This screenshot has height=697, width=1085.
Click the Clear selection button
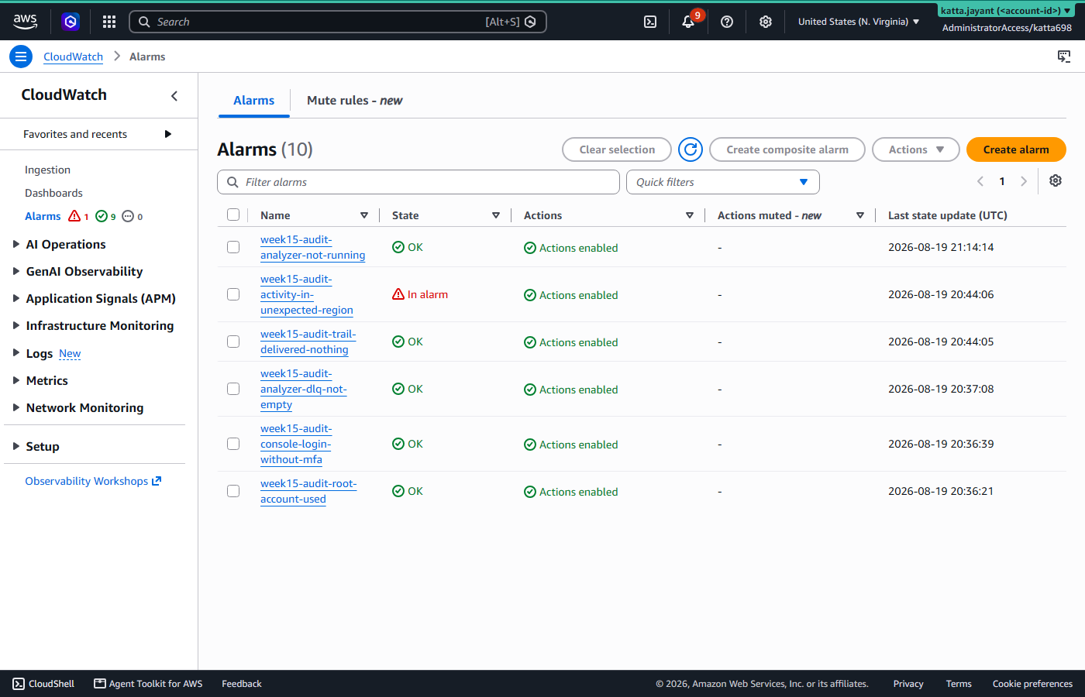point(617,149)
